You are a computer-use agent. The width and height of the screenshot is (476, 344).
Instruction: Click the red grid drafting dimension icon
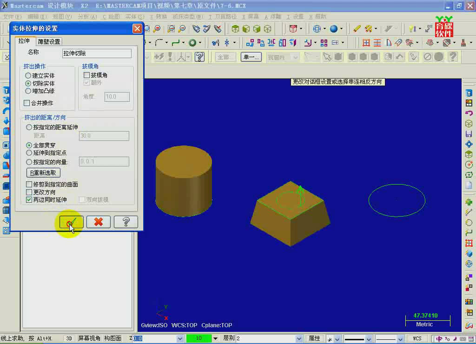coord(366,43)
